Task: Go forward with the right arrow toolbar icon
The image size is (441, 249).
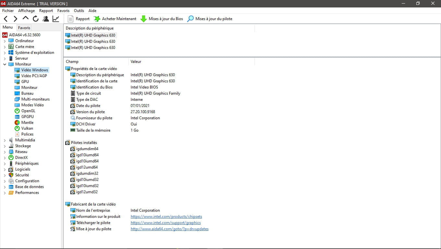Action: pos(15,19)
